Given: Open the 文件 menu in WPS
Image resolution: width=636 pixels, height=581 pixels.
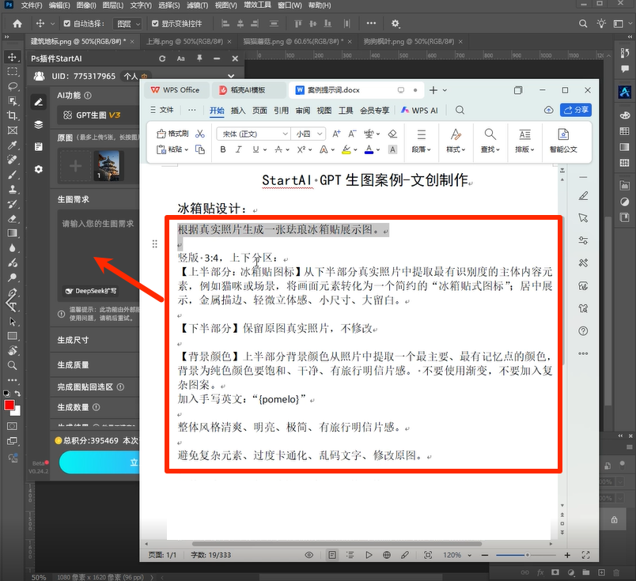Looking at the screenshot, I should pos(162,110).
